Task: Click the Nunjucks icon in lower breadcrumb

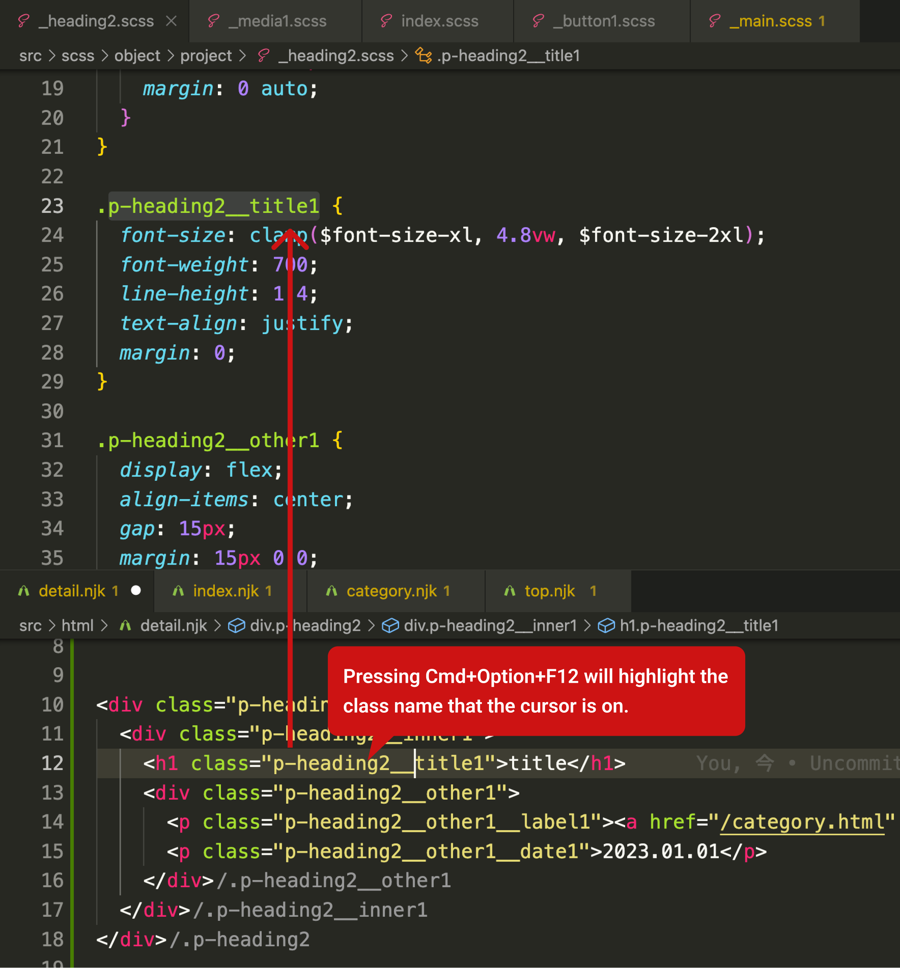Action: [125, 625]
